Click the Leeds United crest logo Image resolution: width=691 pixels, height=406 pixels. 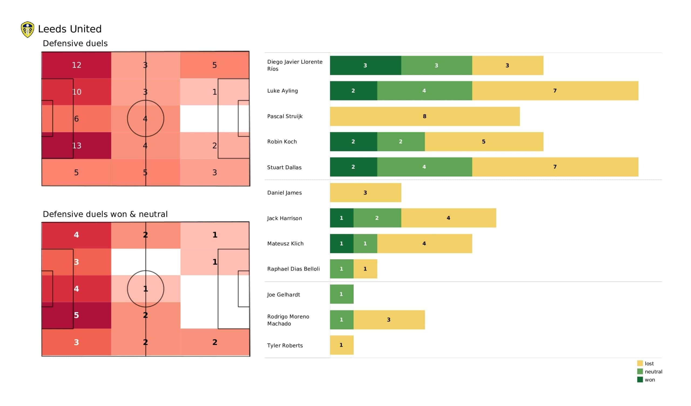(28, 29)
